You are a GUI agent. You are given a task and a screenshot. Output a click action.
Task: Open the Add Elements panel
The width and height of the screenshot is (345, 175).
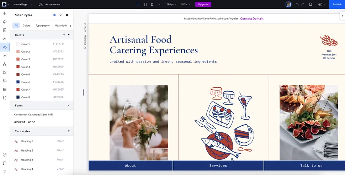pyautogui.click(x=5, y=13)
